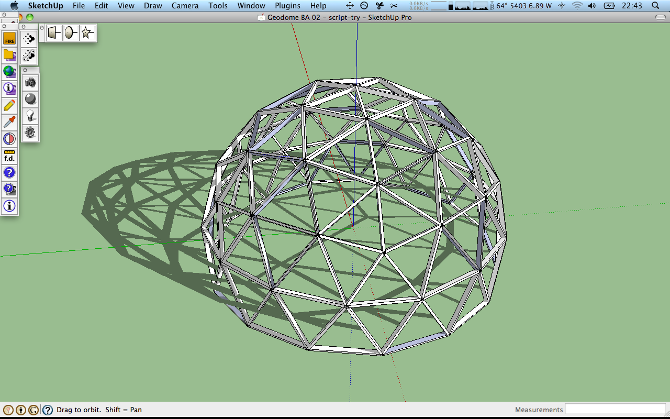Open the Help menu

click(x=318, y=6)
